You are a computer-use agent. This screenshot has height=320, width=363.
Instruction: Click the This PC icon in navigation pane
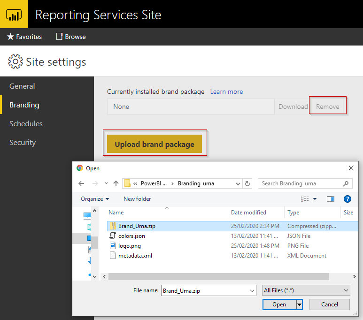87,216
